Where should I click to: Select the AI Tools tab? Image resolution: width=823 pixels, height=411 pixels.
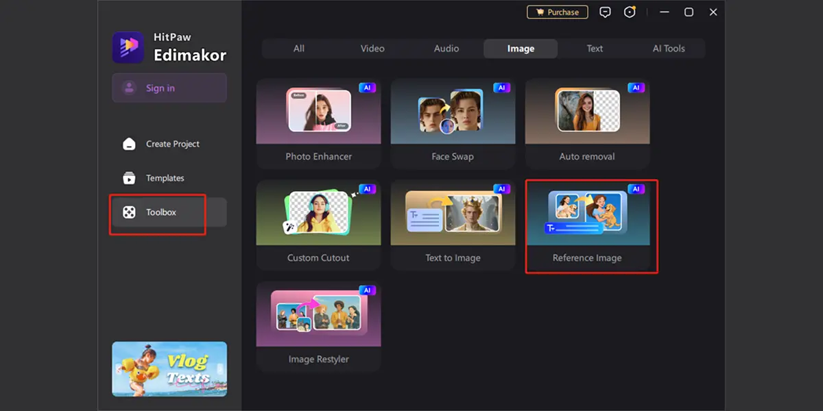click(669, 49)
